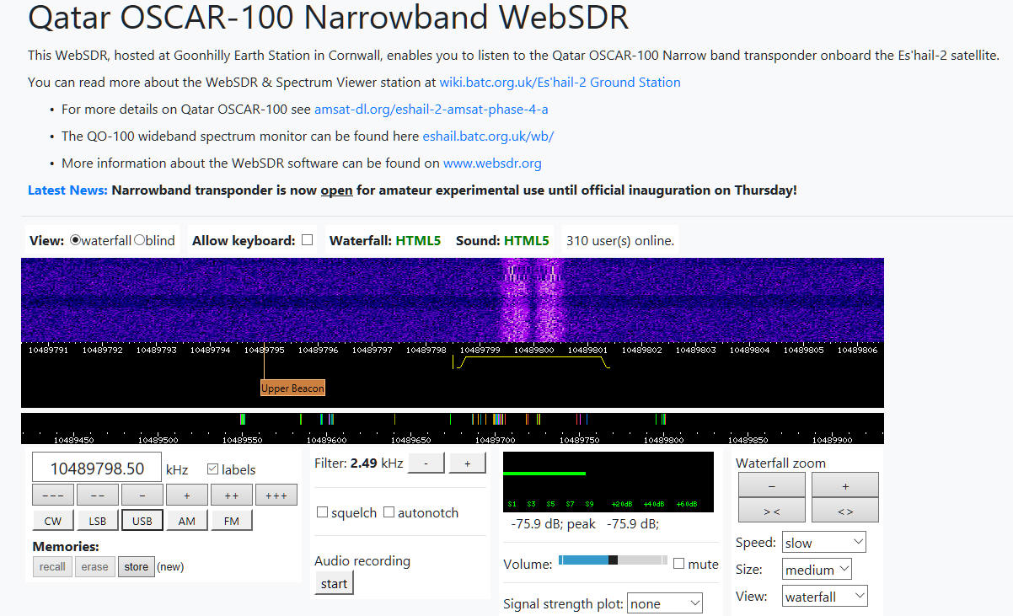Widen the filter with the plus button

coord(467,463)
